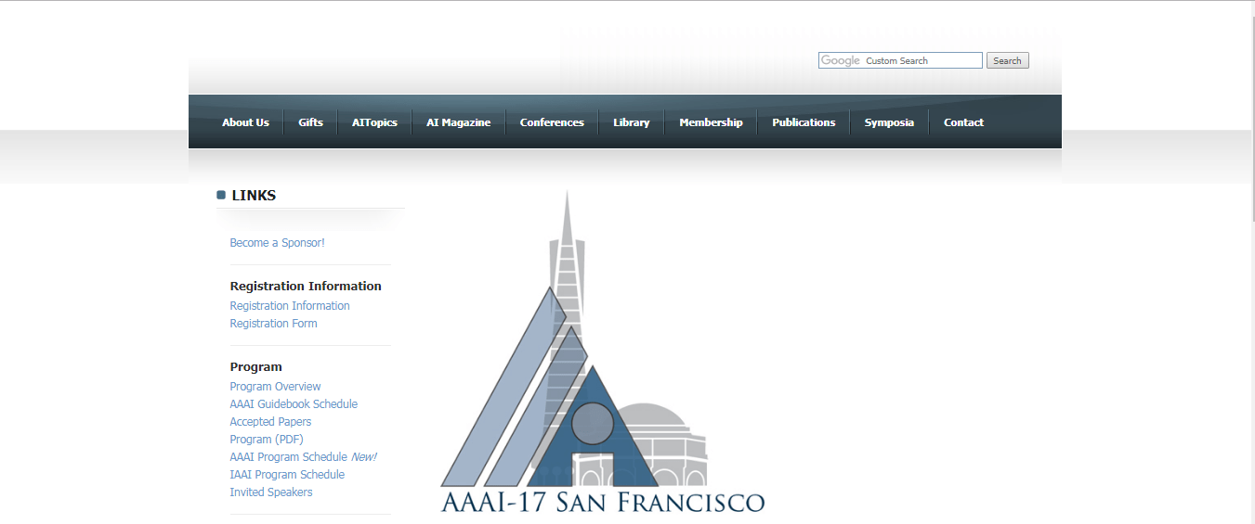Go to Symposia in navigation bar
The image size is (1255, 524).
[889, 122]
